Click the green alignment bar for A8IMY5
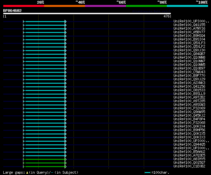 point(45,160)
